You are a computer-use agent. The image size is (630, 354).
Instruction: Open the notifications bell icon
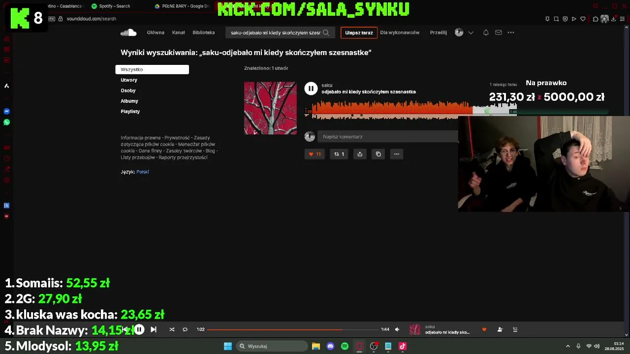[x=486, y=32]
